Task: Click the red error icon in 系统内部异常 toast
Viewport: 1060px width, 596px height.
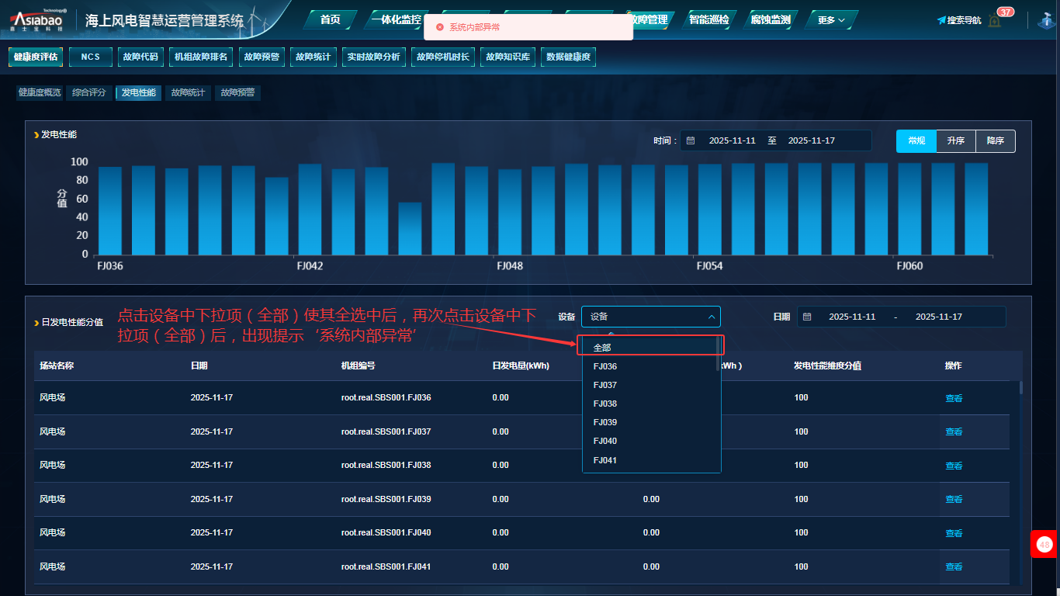Action: pos(440,27)
